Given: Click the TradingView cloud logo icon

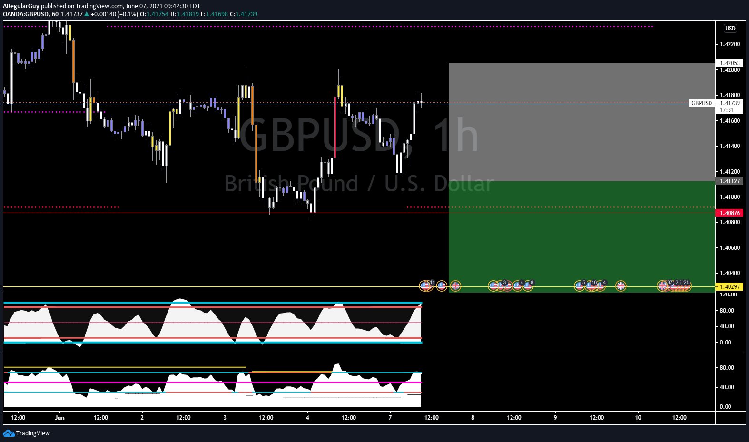Looking at the screenshot, I should coord(9,433).
